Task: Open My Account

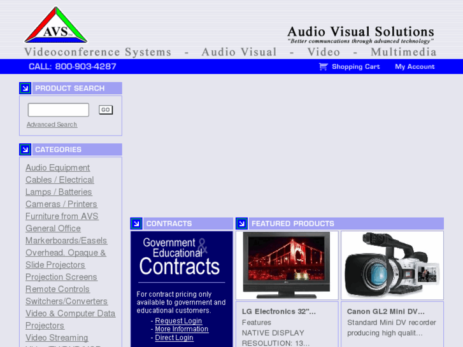Action: [x=415, y=66]
